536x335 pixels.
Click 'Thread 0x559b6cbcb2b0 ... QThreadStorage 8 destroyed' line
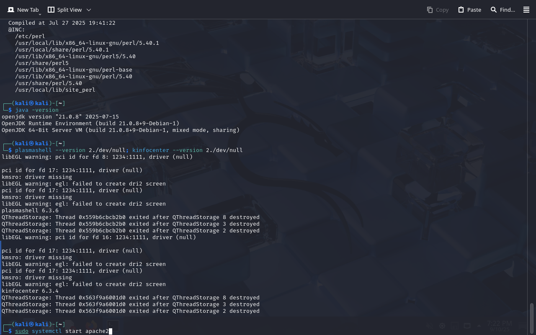pyautogui.click(x=131, y=217)
